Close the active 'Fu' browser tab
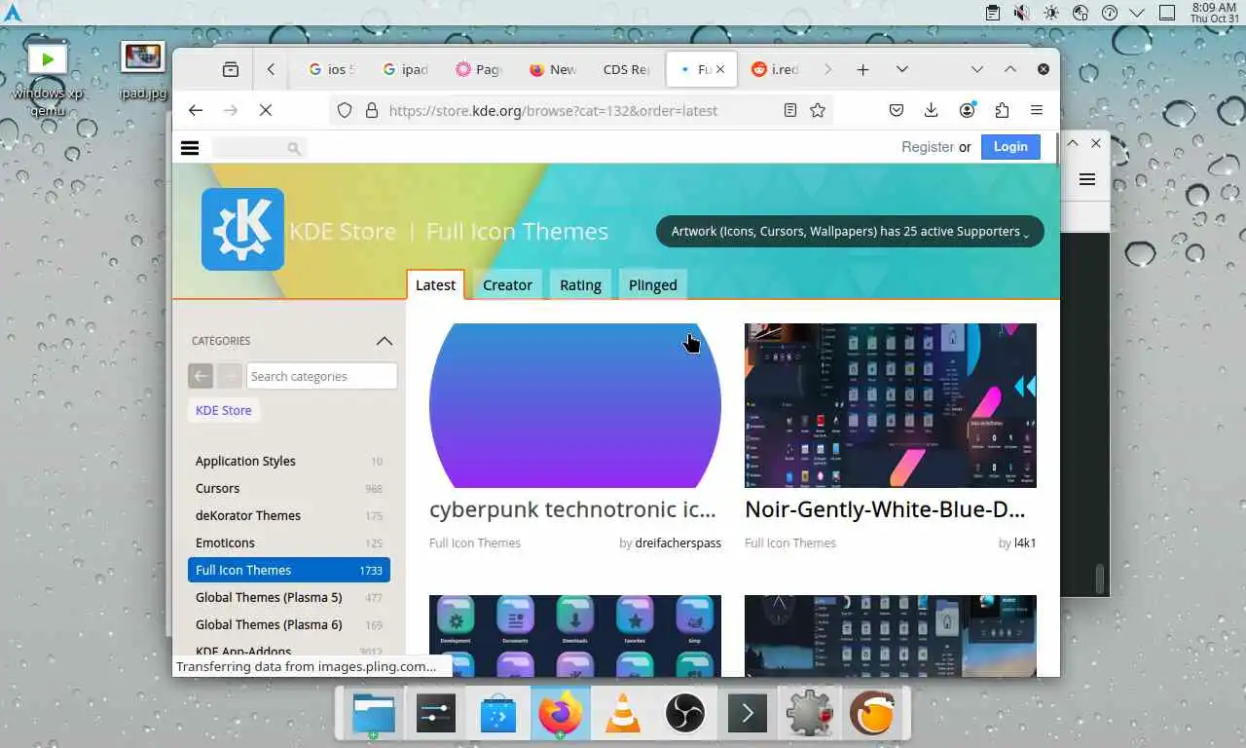The image size is (1246, 748). [720, 69]
